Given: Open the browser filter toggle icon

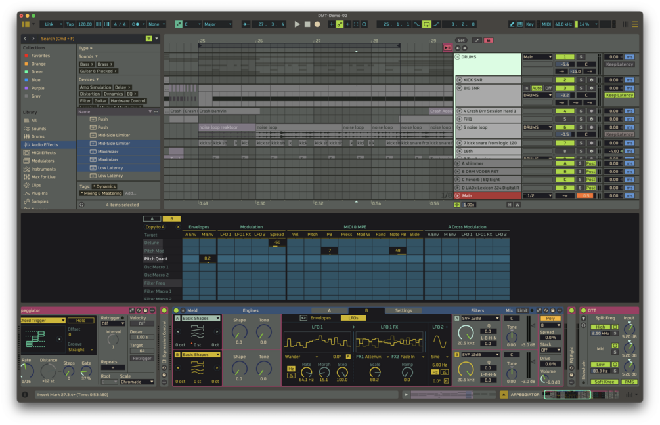Looking at the screenshot, I should 148,38.
